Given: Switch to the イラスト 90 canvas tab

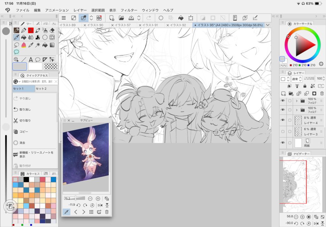Looking at the screenshot, I should [x=95, y=25].
